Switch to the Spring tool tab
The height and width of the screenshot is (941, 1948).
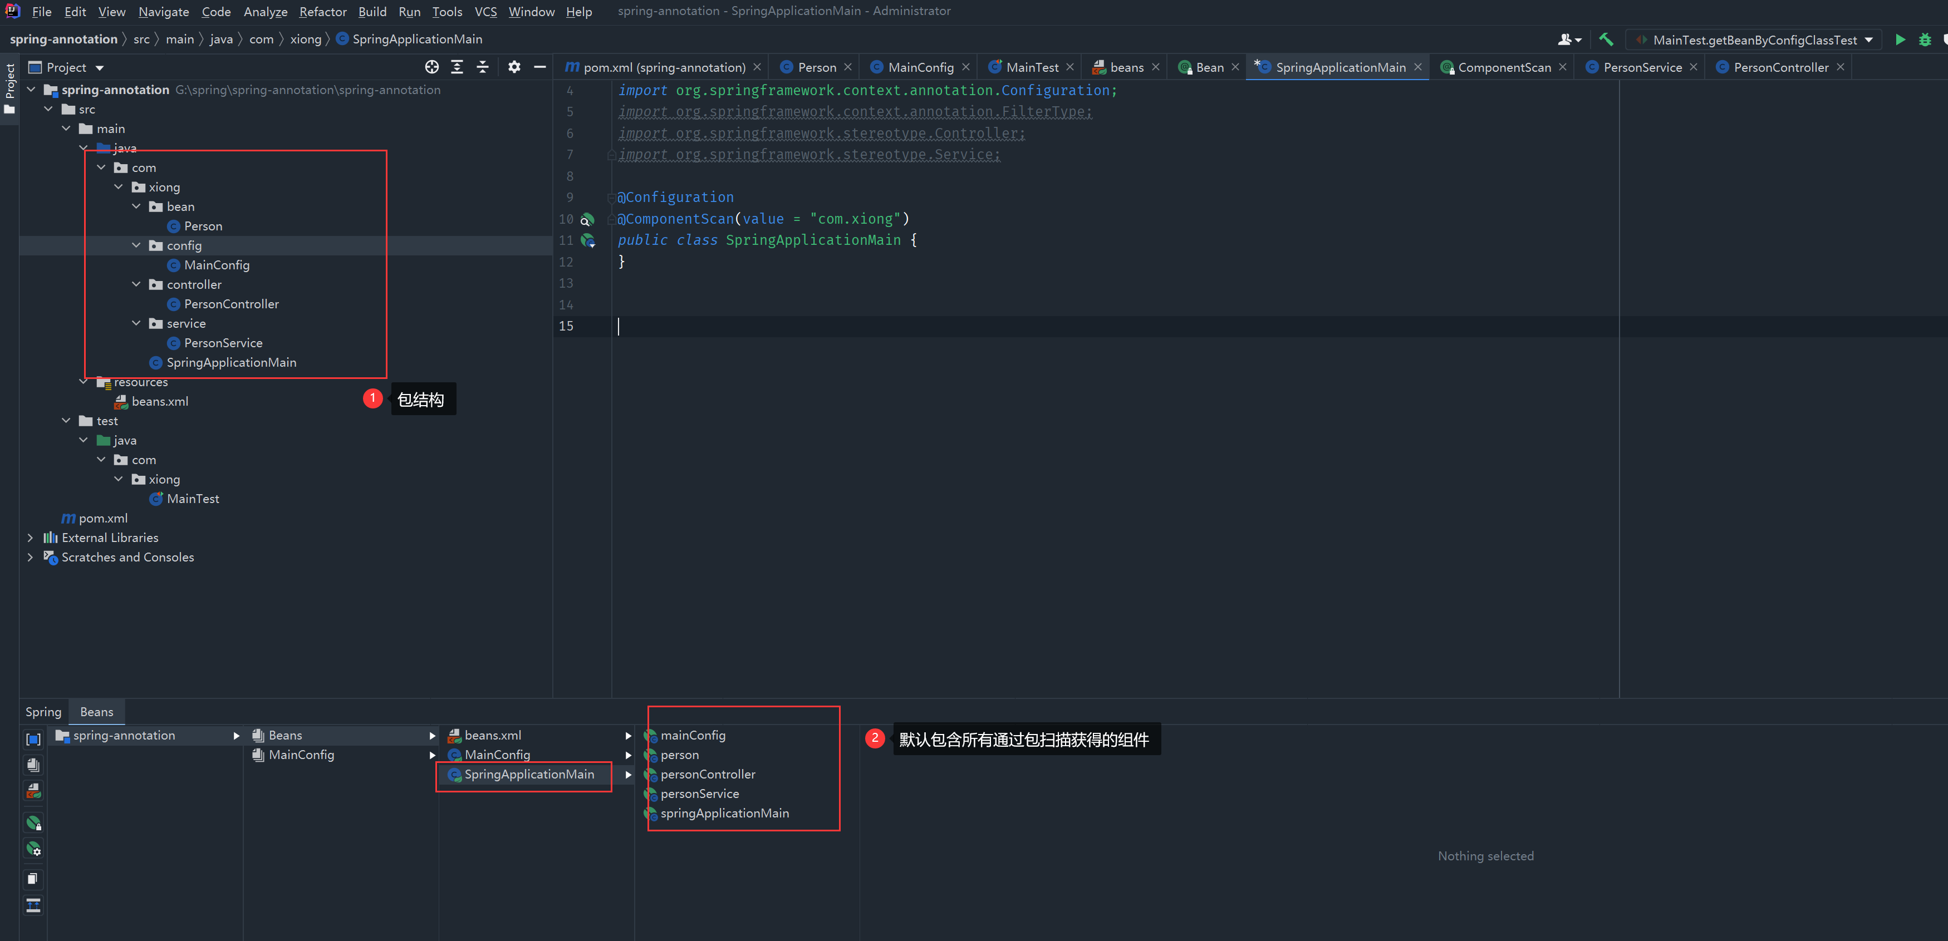point(43,711)
